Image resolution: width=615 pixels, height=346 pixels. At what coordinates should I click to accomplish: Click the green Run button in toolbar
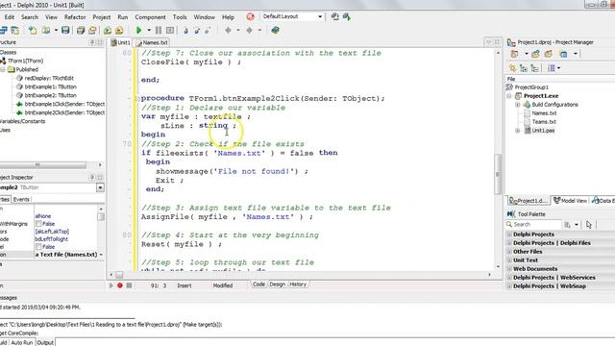[138, 30]
